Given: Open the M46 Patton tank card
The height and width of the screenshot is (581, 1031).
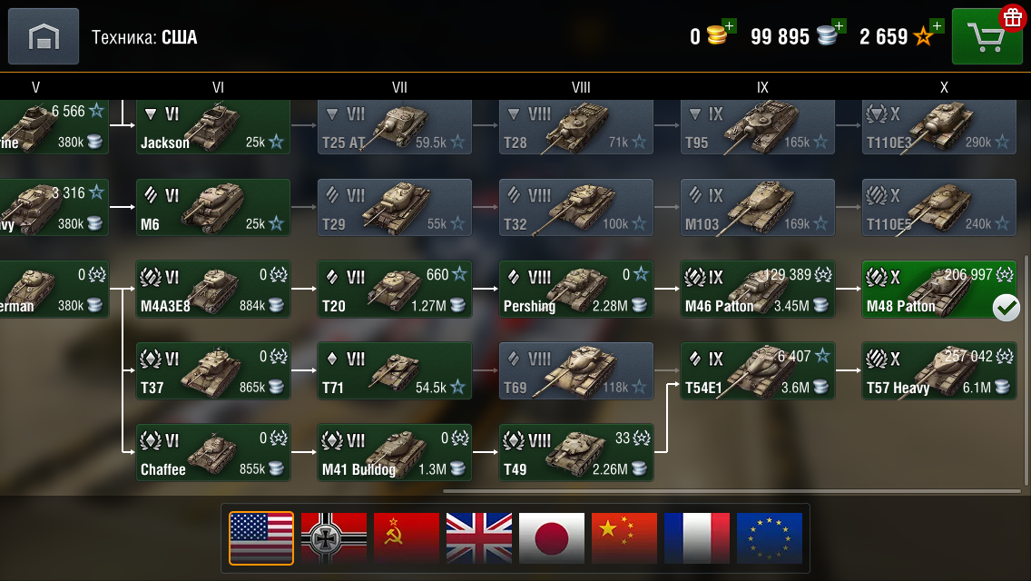Looking at the screenshot, I should 758,289.
